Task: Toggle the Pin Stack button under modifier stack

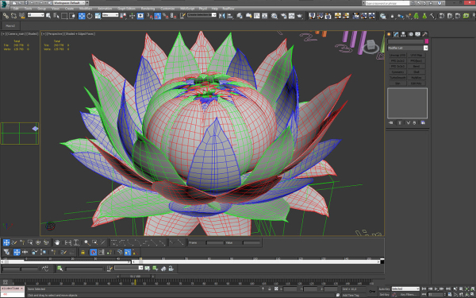Action: 390,123
